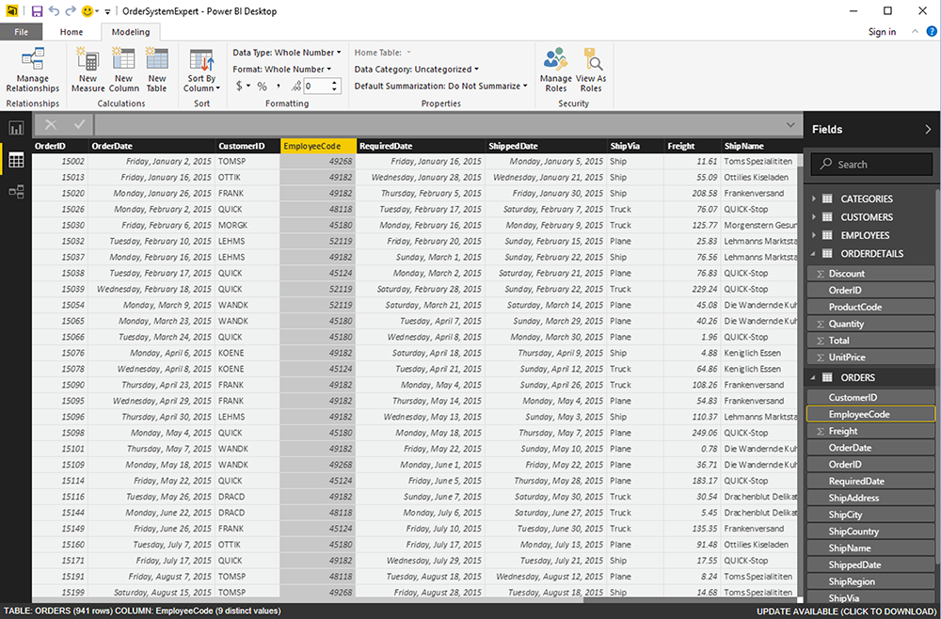Select ShippedDate field in Fields pane
This screenshot has width=941, height=619.
click(x=870, y=565)
